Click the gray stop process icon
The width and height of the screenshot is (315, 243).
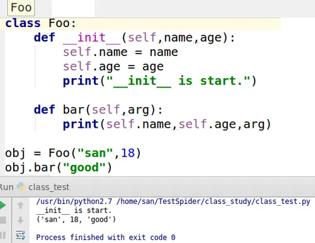pyautogui.click(x=3, y=220)
